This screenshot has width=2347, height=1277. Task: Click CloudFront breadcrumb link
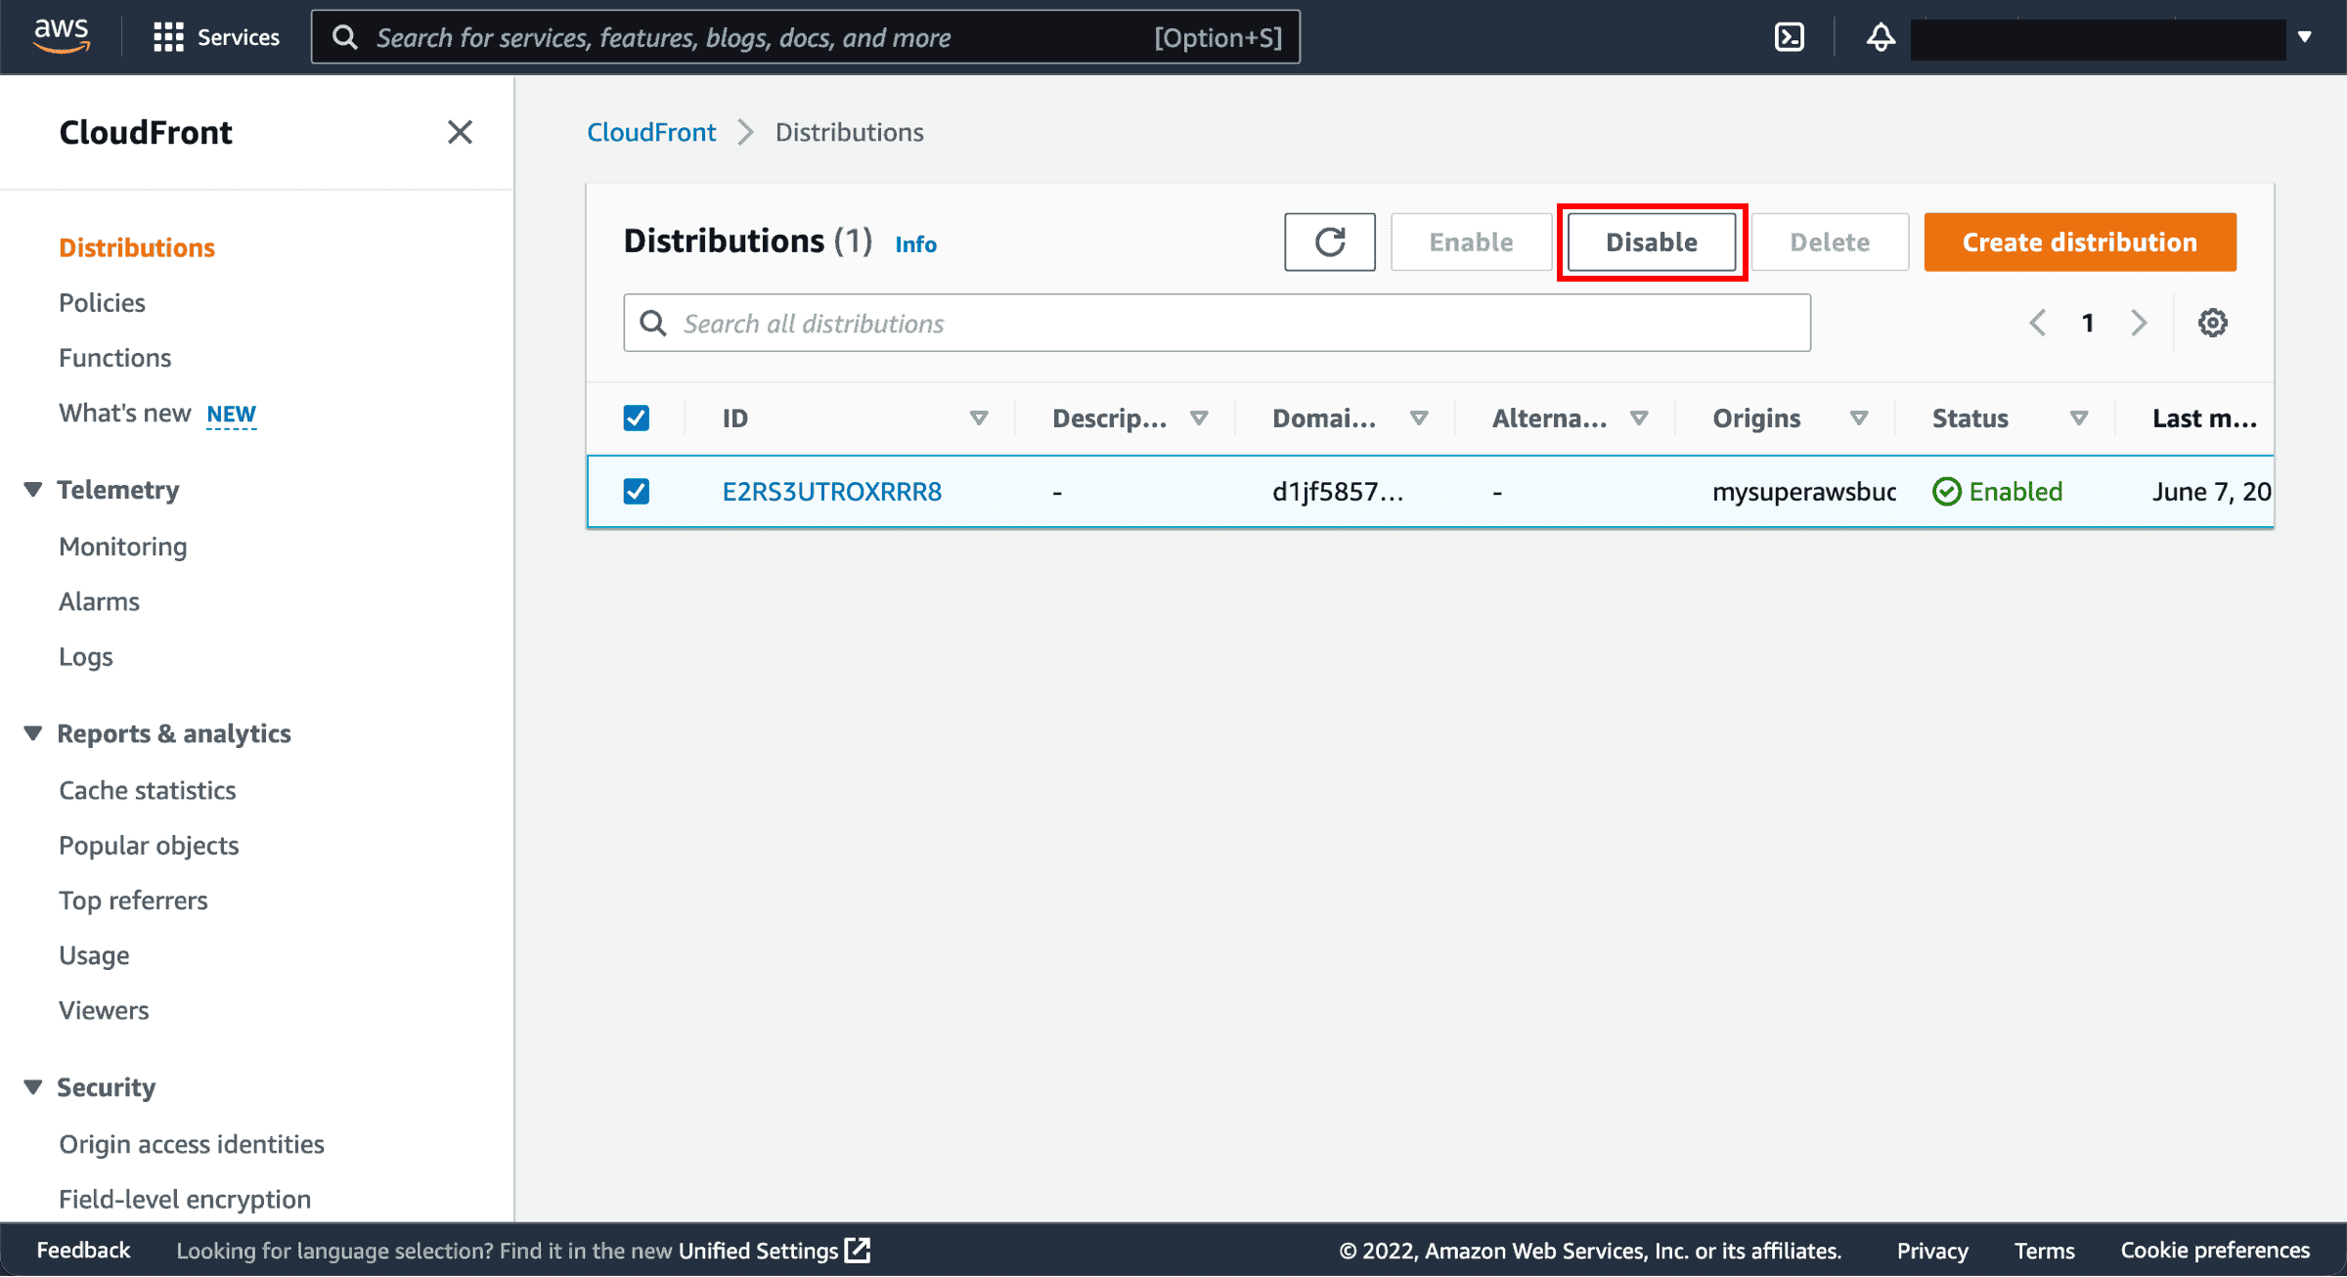click(x=651, y=132)
